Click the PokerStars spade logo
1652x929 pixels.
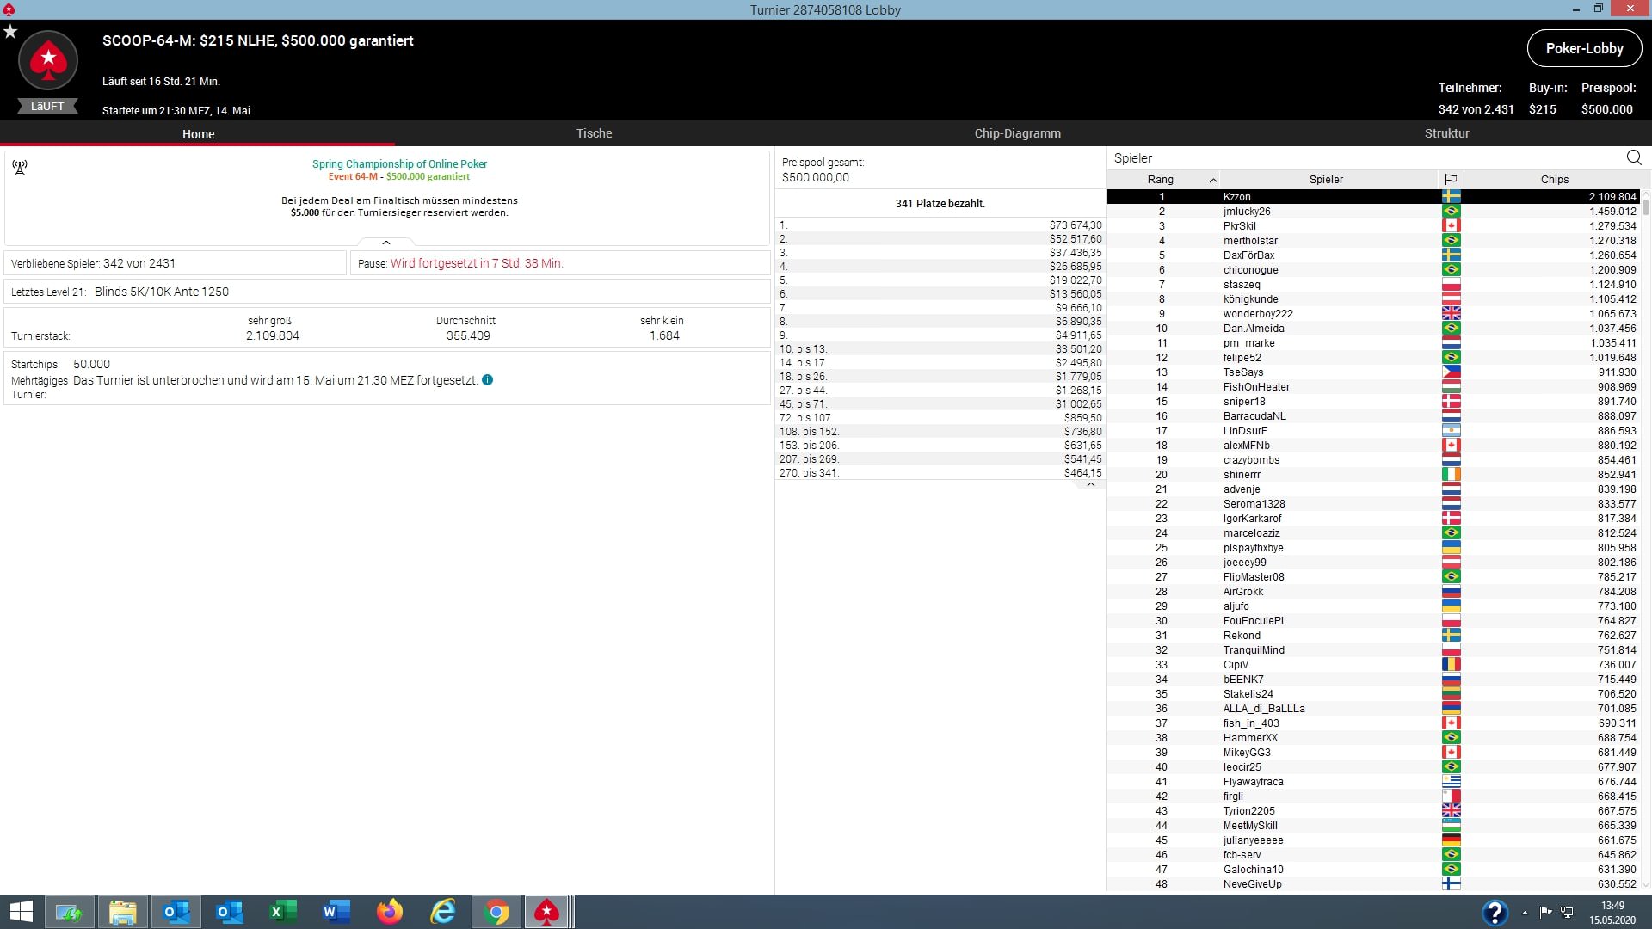tap(48, 60)
